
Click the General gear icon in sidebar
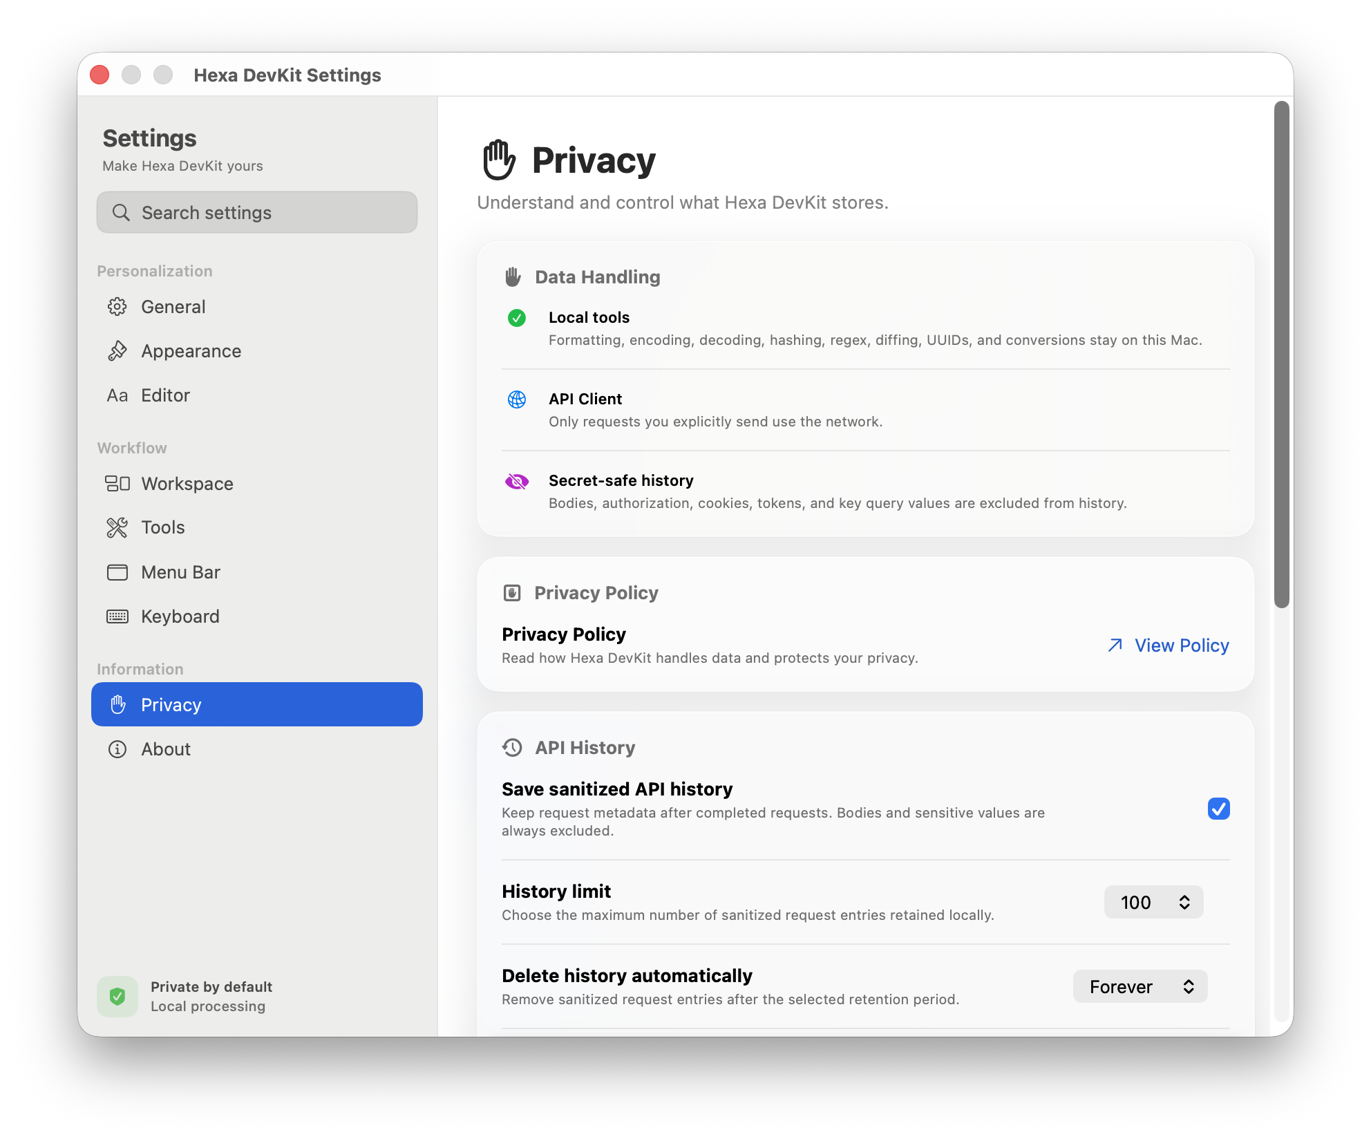click(x=117, y=307)
